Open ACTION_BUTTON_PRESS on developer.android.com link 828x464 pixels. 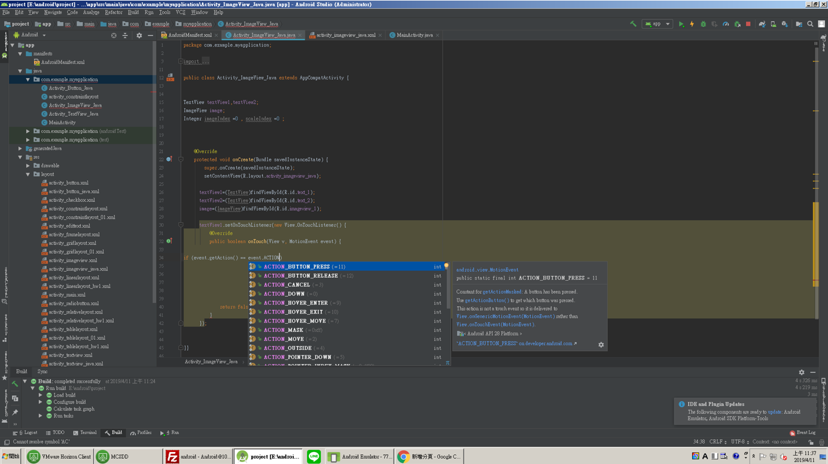(x=516, y=343)
